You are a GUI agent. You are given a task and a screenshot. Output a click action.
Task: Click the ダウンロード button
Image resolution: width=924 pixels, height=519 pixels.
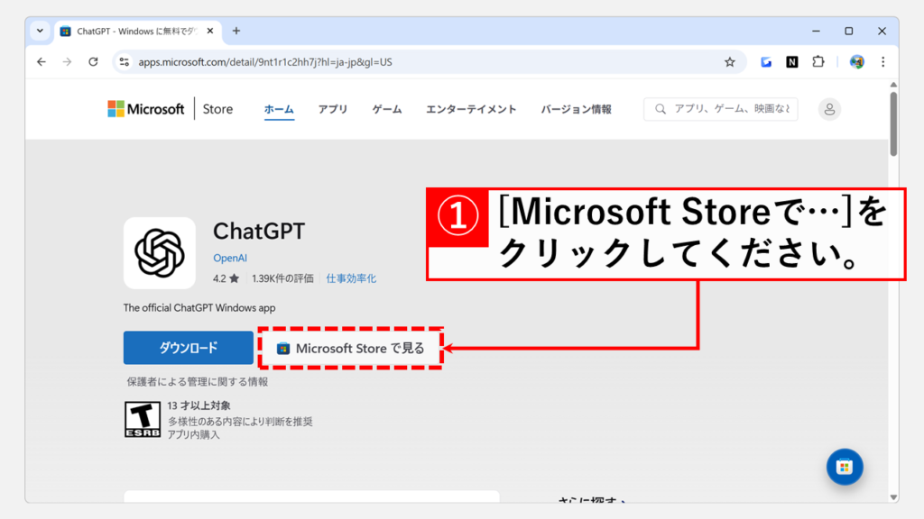[189, 348]
